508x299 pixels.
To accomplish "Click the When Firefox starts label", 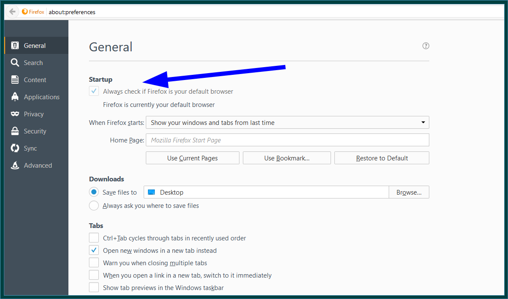I will [x=117, y=122].
